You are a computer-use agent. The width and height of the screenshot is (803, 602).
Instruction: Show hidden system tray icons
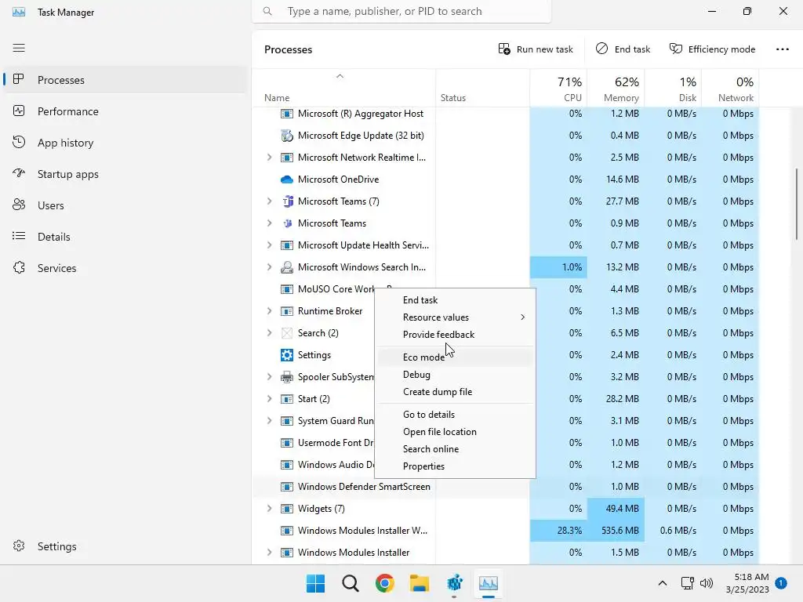click(662, 583)
